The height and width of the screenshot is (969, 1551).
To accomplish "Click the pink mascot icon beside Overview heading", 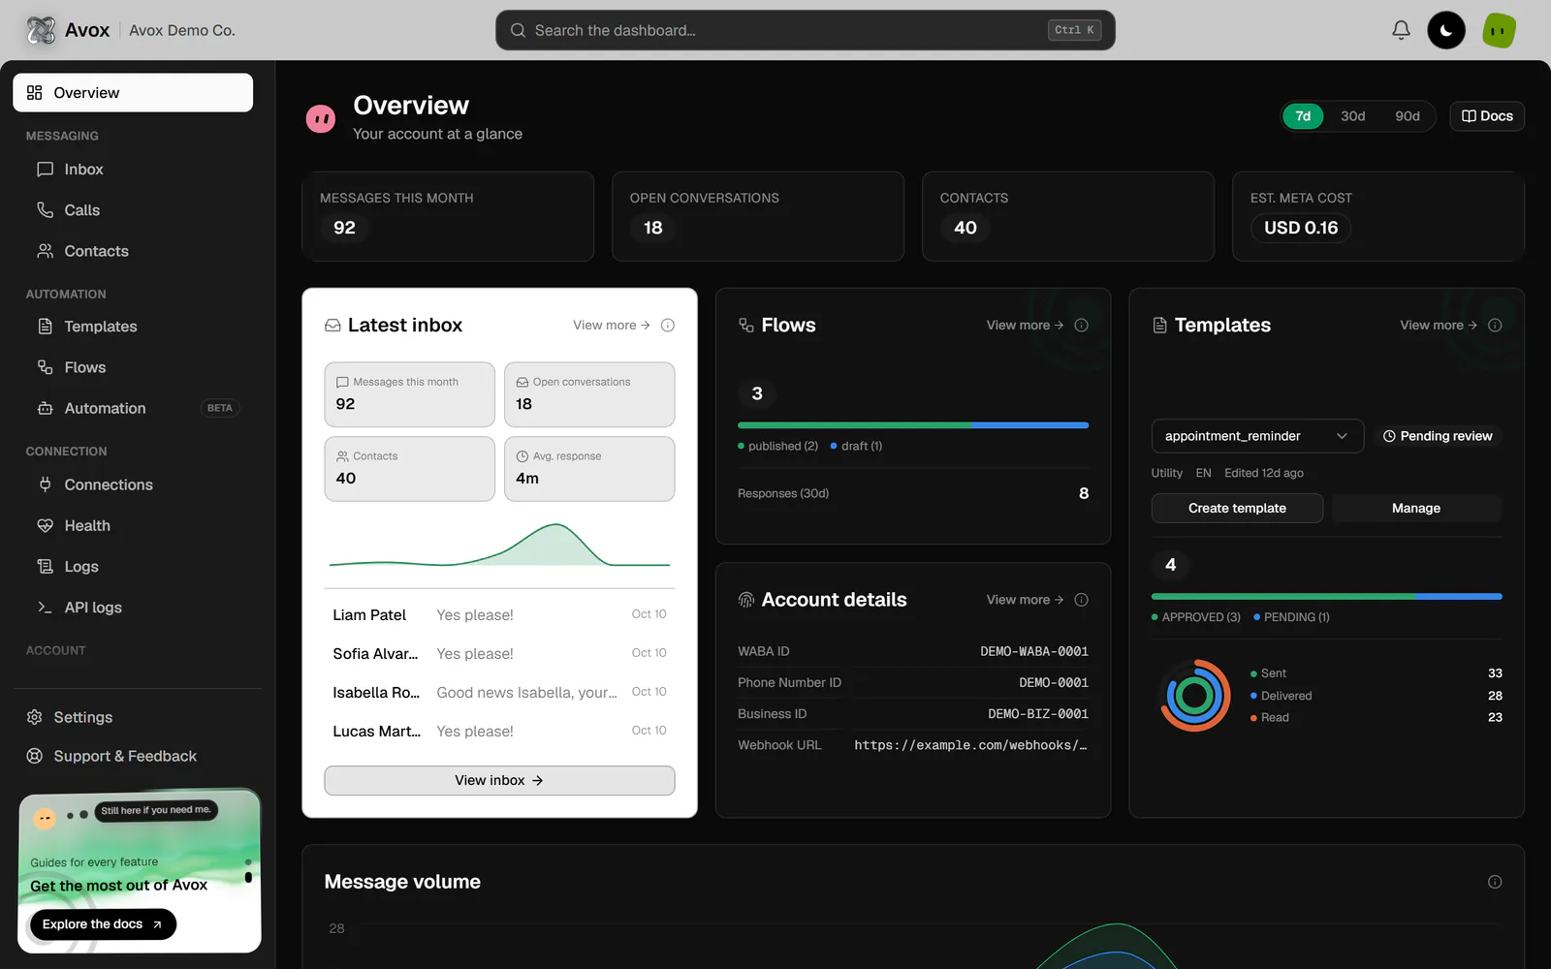I will tap(321, 119).
